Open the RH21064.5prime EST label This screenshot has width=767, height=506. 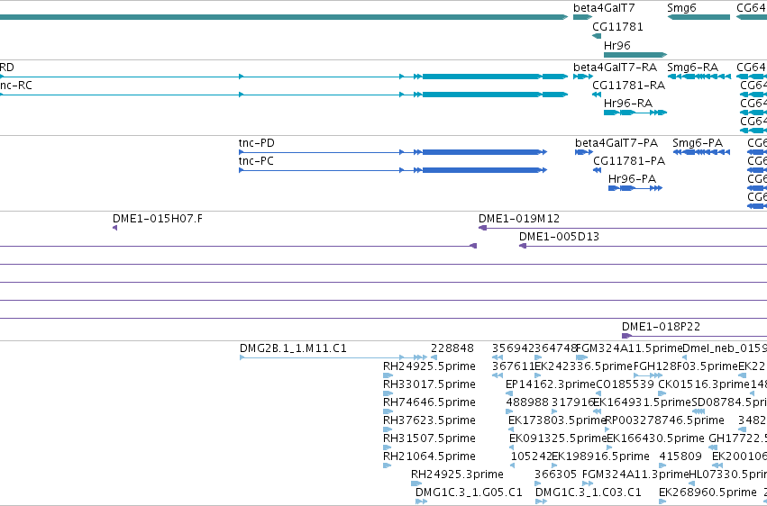(x=429, y=457)
